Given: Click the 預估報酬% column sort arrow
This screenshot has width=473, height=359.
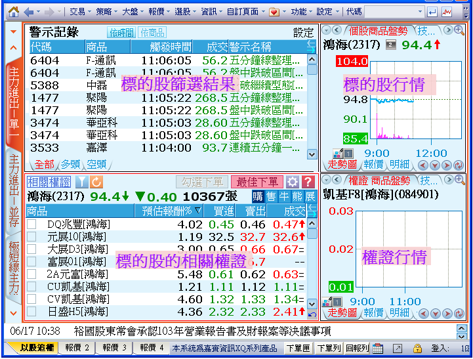Looking at the screenshot, I should 199,211.
